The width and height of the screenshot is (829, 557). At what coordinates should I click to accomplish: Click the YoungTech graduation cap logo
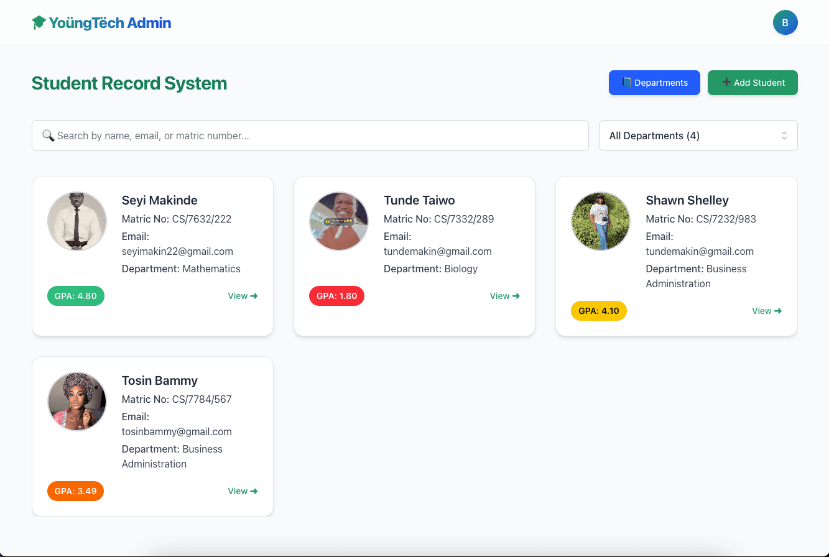(x=39, y=22)
